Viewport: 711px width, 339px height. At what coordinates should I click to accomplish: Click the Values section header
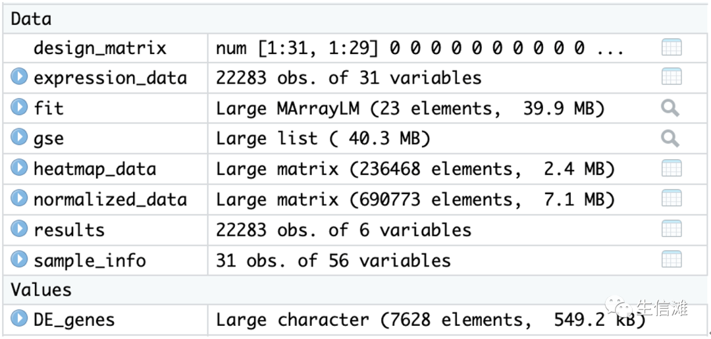click(41, 290)
